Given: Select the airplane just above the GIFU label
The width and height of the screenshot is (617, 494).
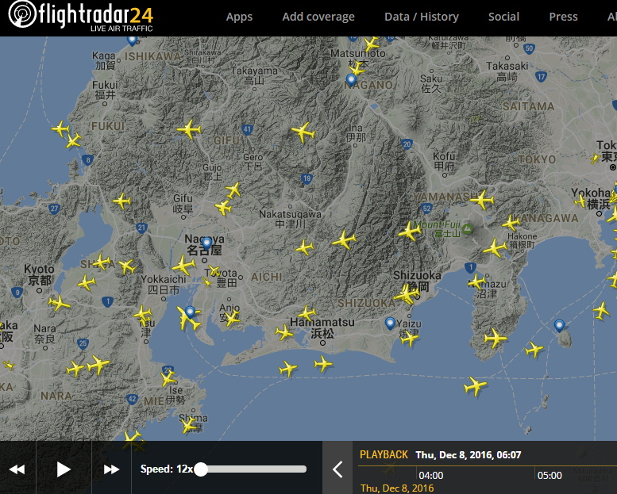Looking at the screenshot, I should [x=189, y=129].
